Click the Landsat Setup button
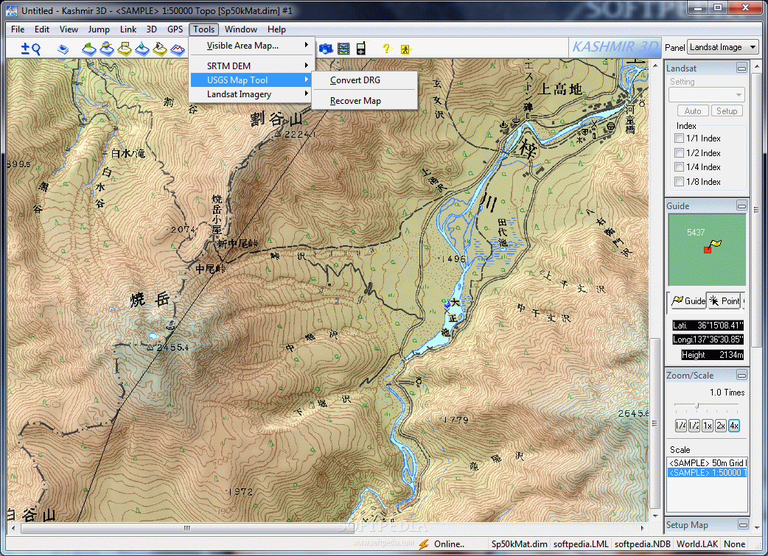Image resolution: width=768 pixels, height=556 pixels. coord(727,111)
